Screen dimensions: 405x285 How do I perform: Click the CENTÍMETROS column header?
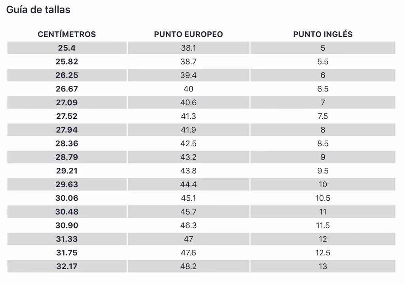pyautogui.click(x=67, y=34)
